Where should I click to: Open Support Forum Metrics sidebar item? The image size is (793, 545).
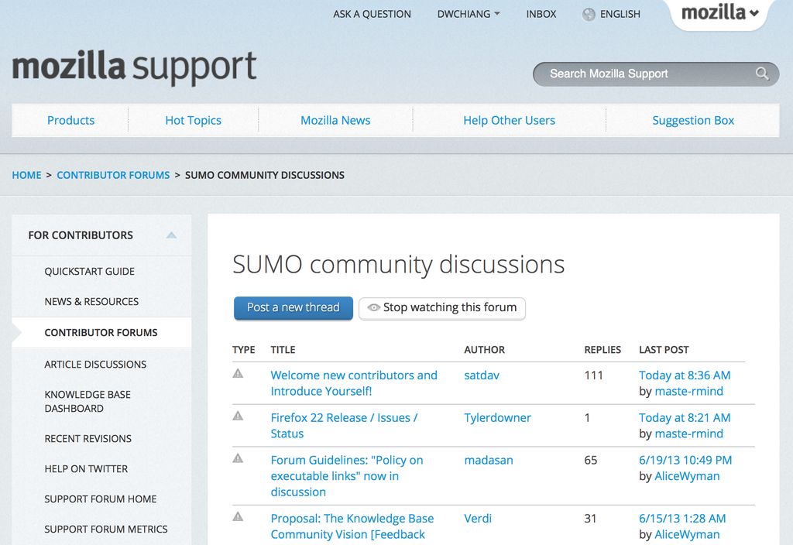click(106, 530)
